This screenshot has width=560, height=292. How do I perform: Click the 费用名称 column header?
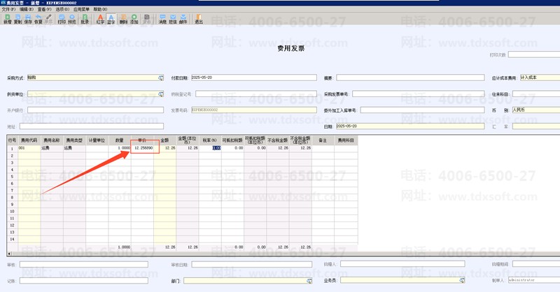[x=52, y=140]
